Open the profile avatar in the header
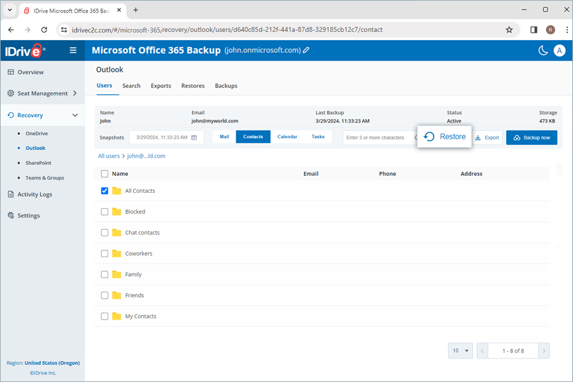The width and height of the screenshot is (573, 382). point(560,50)
